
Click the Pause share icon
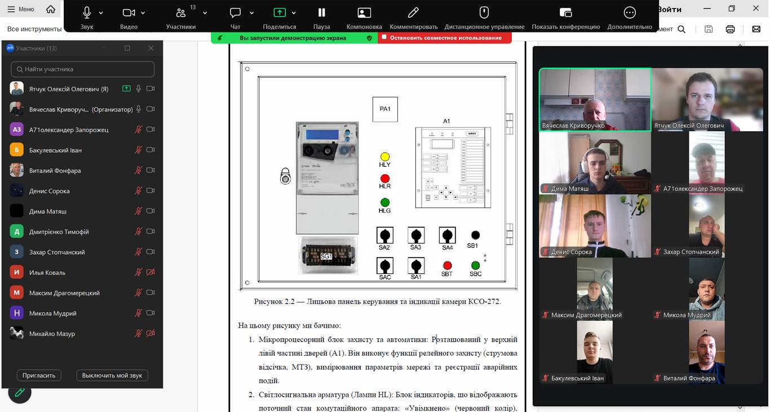coord(321,12)
